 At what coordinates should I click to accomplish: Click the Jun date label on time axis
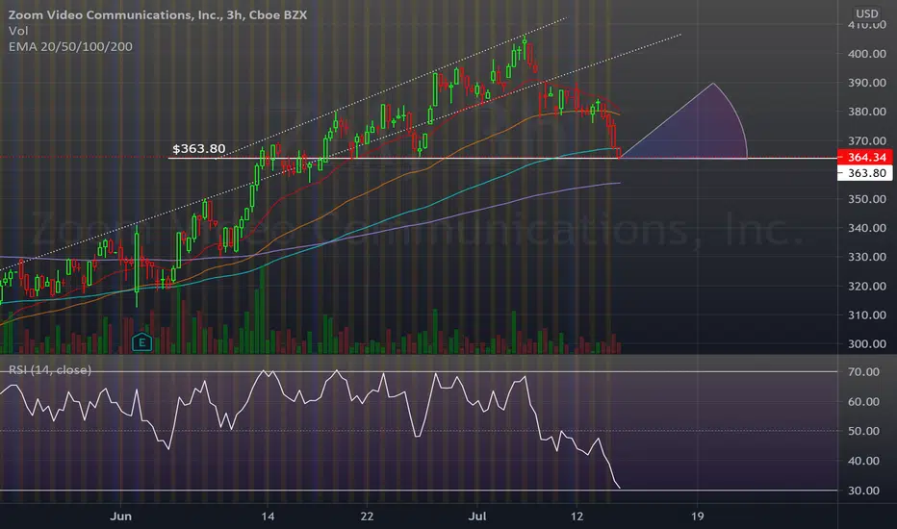120,516
